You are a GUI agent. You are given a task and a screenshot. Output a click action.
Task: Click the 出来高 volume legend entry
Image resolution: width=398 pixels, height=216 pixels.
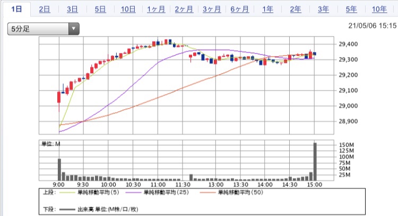tap(108, 210)
